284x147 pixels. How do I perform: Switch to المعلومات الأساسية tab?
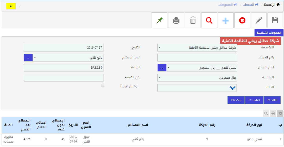coord(269,33)
